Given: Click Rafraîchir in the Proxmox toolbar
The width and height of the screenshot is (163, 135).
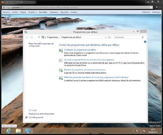Looking at the screenshot, I should click(x=146, y=12).
